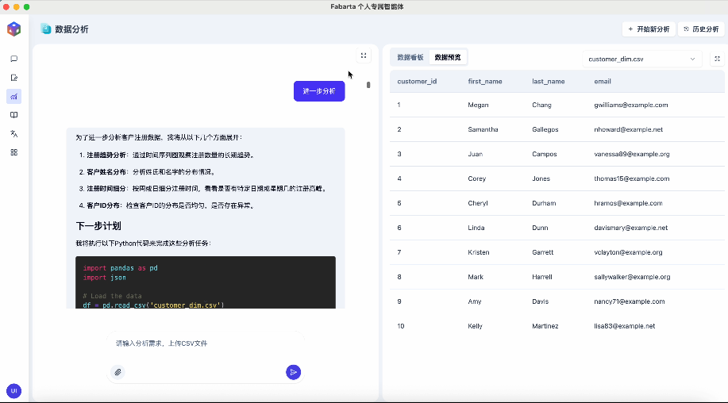Select cell Campos in table
728x403 pixels.
tap(544, 154)
